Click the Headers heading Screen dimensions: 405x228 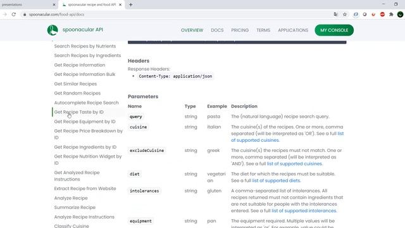point(139,61)
